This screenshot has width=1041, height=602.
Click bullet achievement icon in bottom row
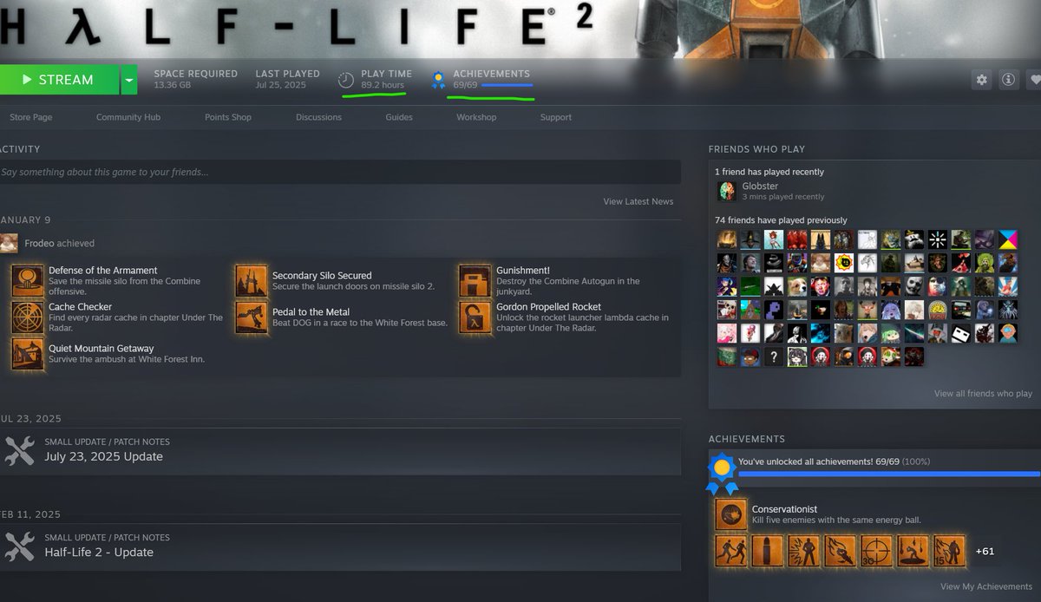(x=767, y=551)
